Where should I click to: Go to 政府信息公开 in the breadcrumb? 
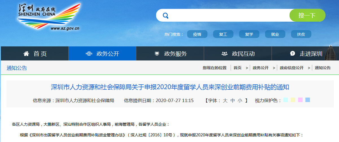(292, 68)
